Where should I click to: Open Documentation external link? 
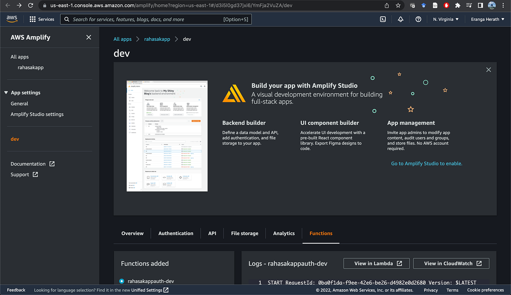click(x=32, y=164)
